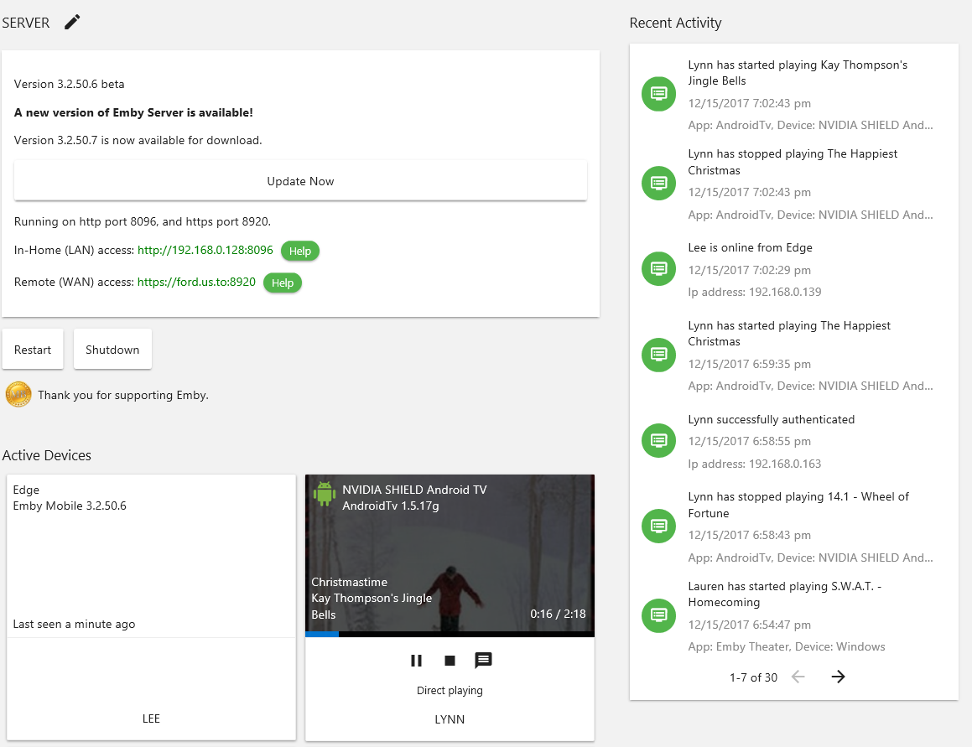Click the Emby supporter gold badge icon
Viewport: 972px width, 747px height.
pyautogui.click(x=18, y=394)
